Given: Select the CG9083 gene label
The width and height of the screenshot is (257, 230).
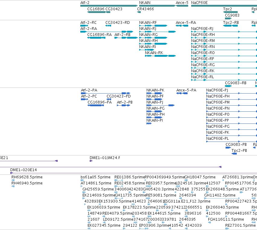Looking at the screenshot, I should pos(232,15).
